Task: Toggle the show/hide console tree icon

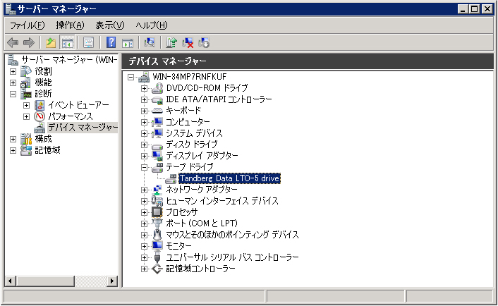Action: coord(67,42)
